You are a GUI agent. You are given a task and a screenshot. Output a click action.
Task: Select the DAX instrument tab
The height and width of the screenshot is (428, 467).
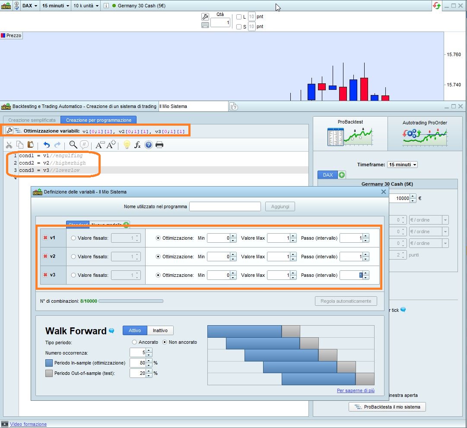327,175
